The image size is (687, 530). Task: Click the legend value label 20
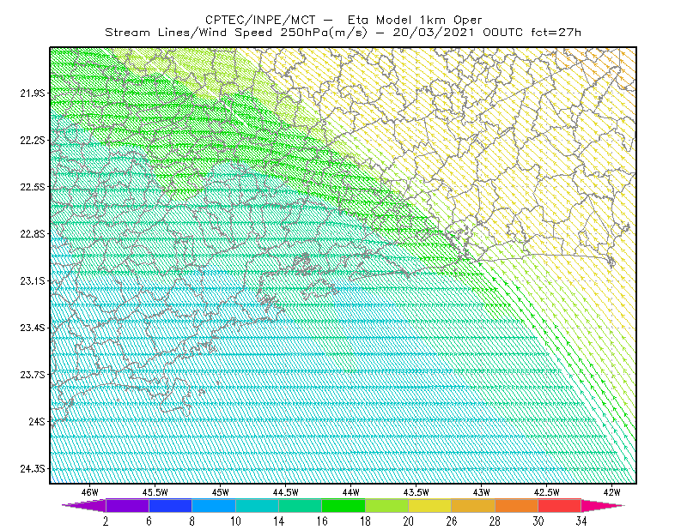tap(409, 521)
